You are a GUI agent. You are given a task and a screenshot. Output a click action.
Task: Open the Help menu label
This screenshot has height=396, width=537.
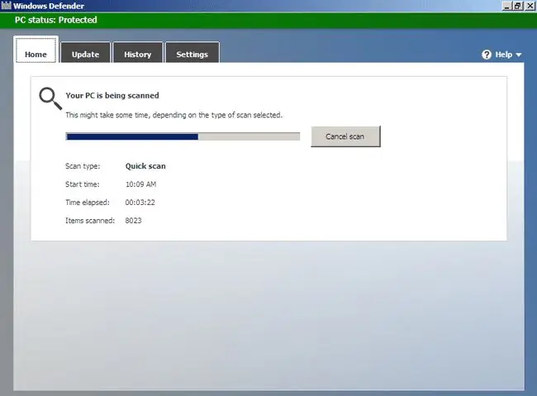[504, 55]
